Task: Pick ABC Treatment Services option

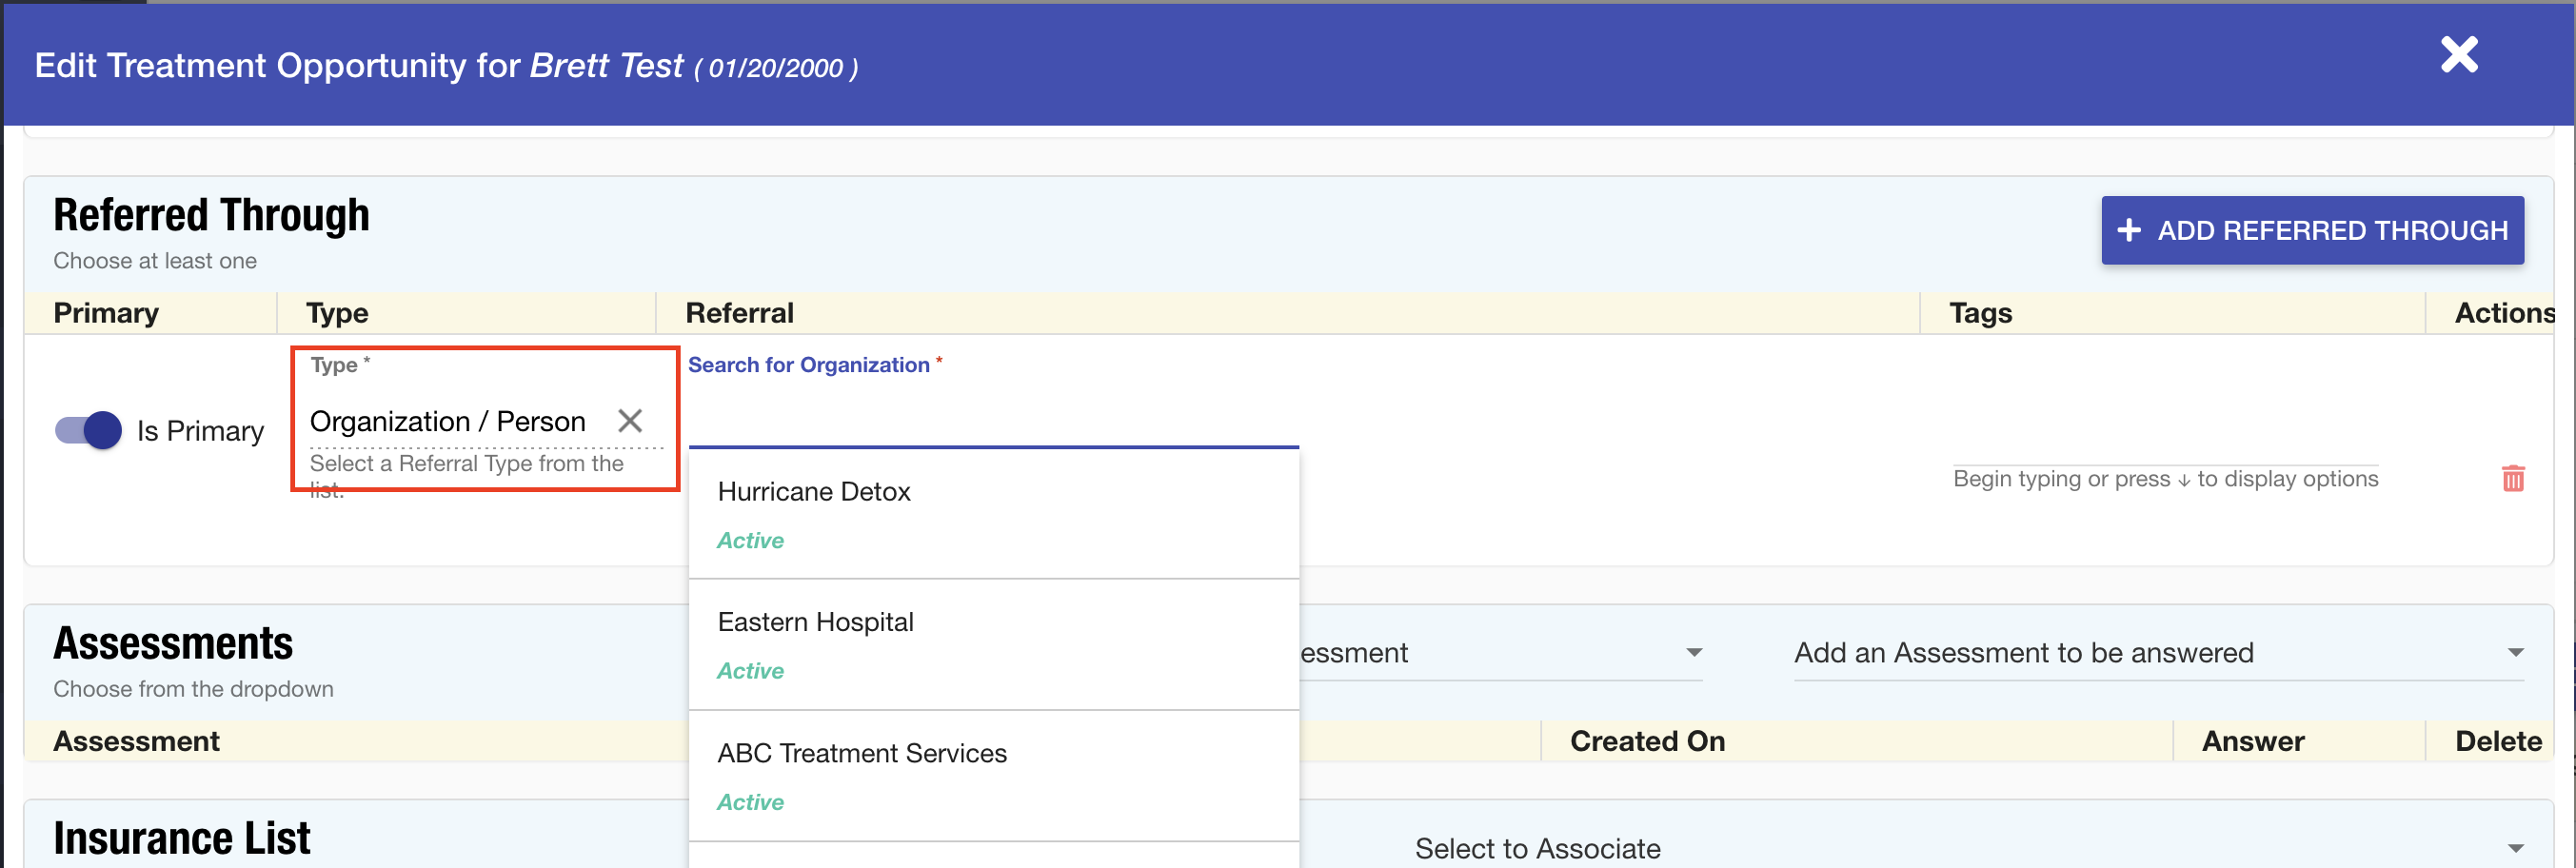Action: click(x=861, y=753)
